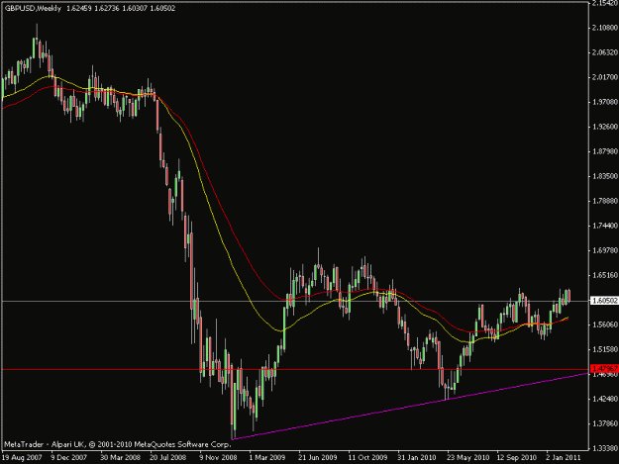
Task: Click the 9 Dec 2007 date label
Action: tap(69, 458)
